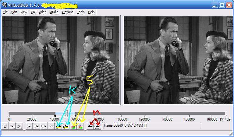Minimize the VirtualDub window
Screen dimensions: 234x137
point(215,5)
